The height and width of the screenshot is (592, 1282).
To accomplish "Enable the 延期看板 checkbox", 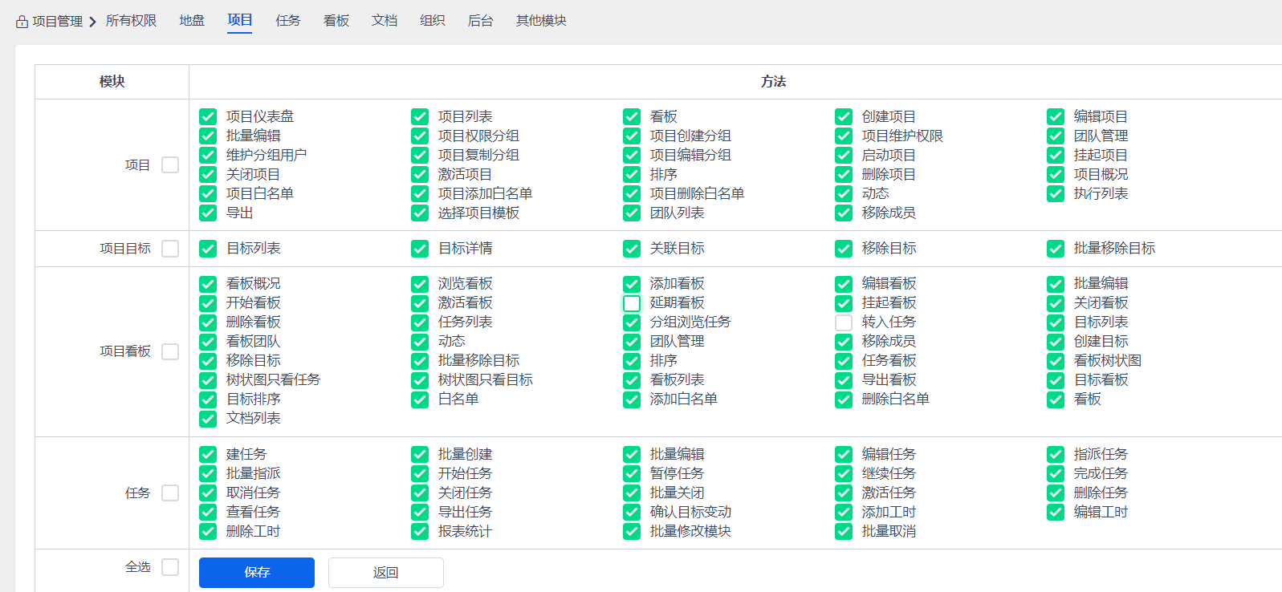I will coord(632,303).
